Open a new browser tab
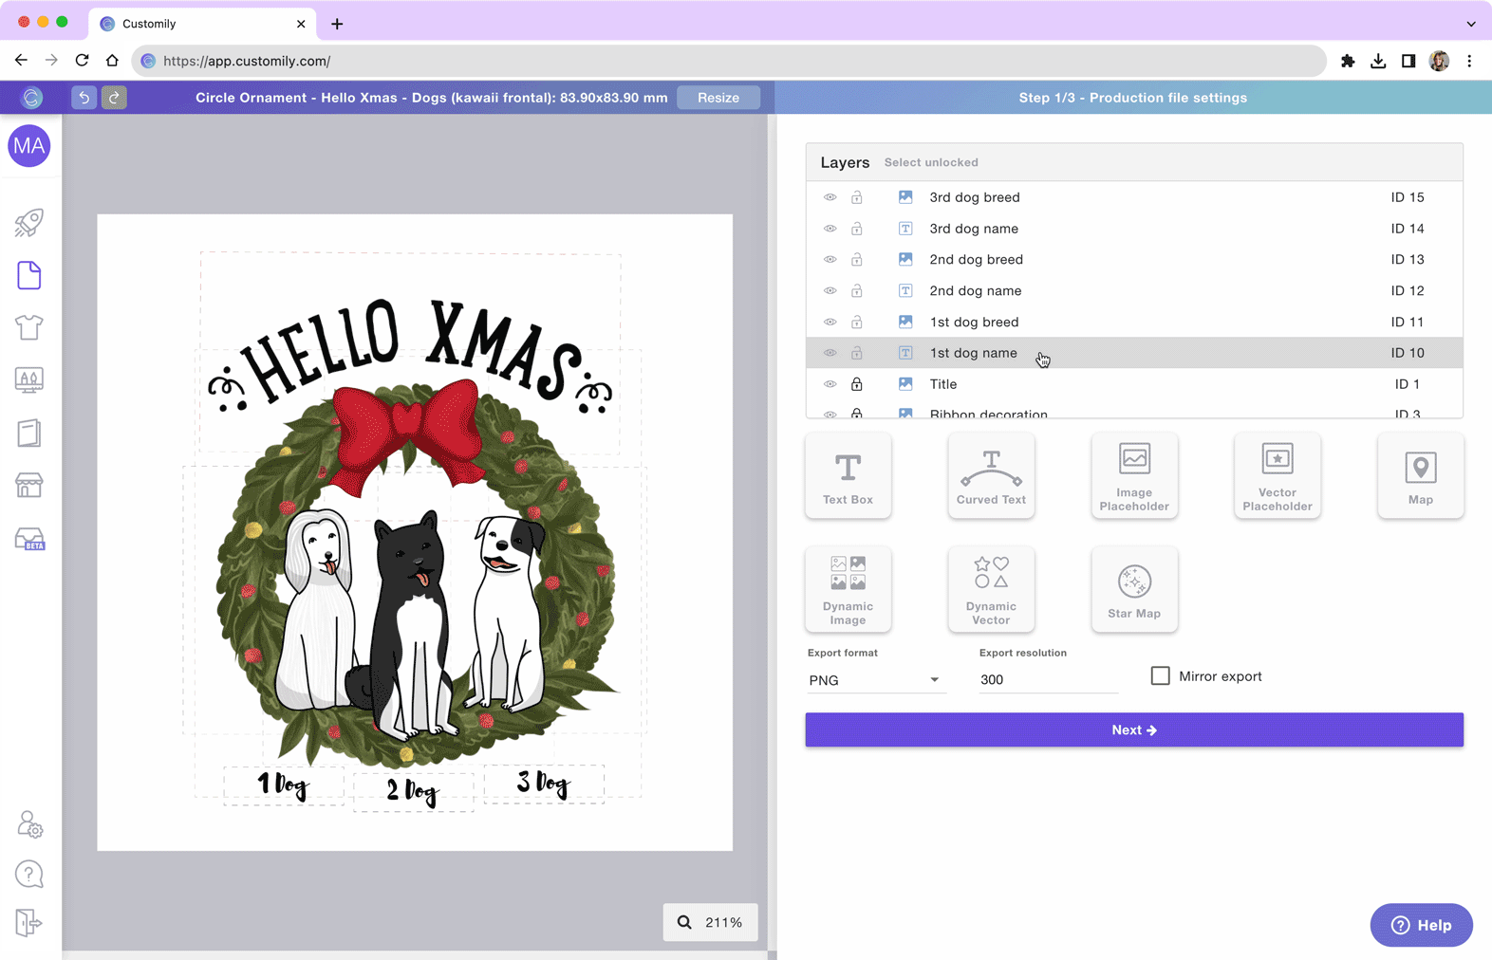The width and height of the screenshot is (1492, 960). pos(337,24)
